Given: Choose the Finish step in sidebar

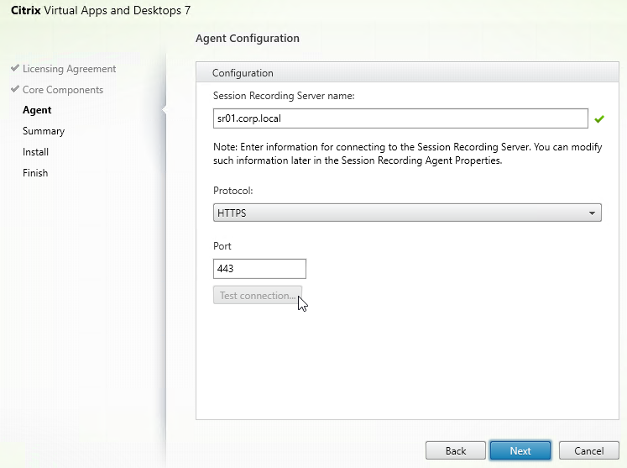Looking at the screenshot, I should click(x=35, y=173).
